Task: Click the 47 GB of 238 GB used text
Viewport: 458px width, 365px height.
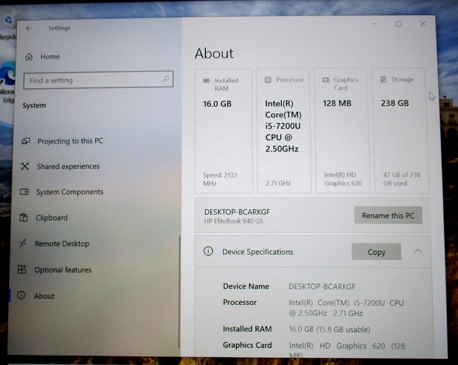Action: pyautogui.click(x=401, y=179)
